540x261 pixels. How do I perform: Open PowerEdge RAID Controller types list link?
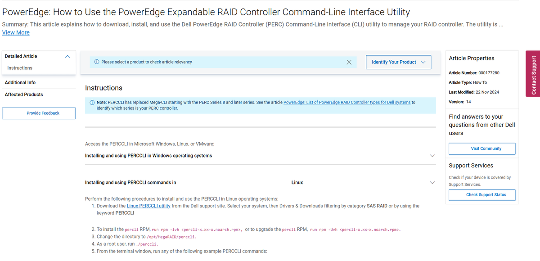click(x=347, y=103)
